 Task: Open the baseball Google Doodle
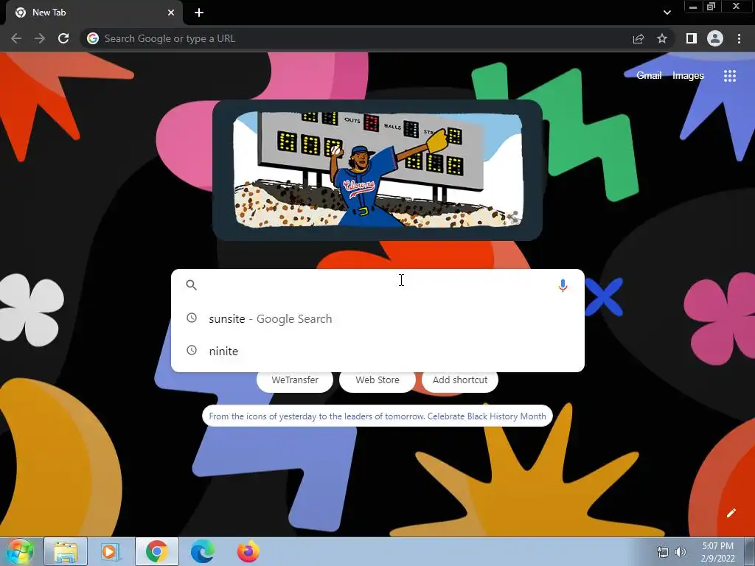tap(377, 170)
